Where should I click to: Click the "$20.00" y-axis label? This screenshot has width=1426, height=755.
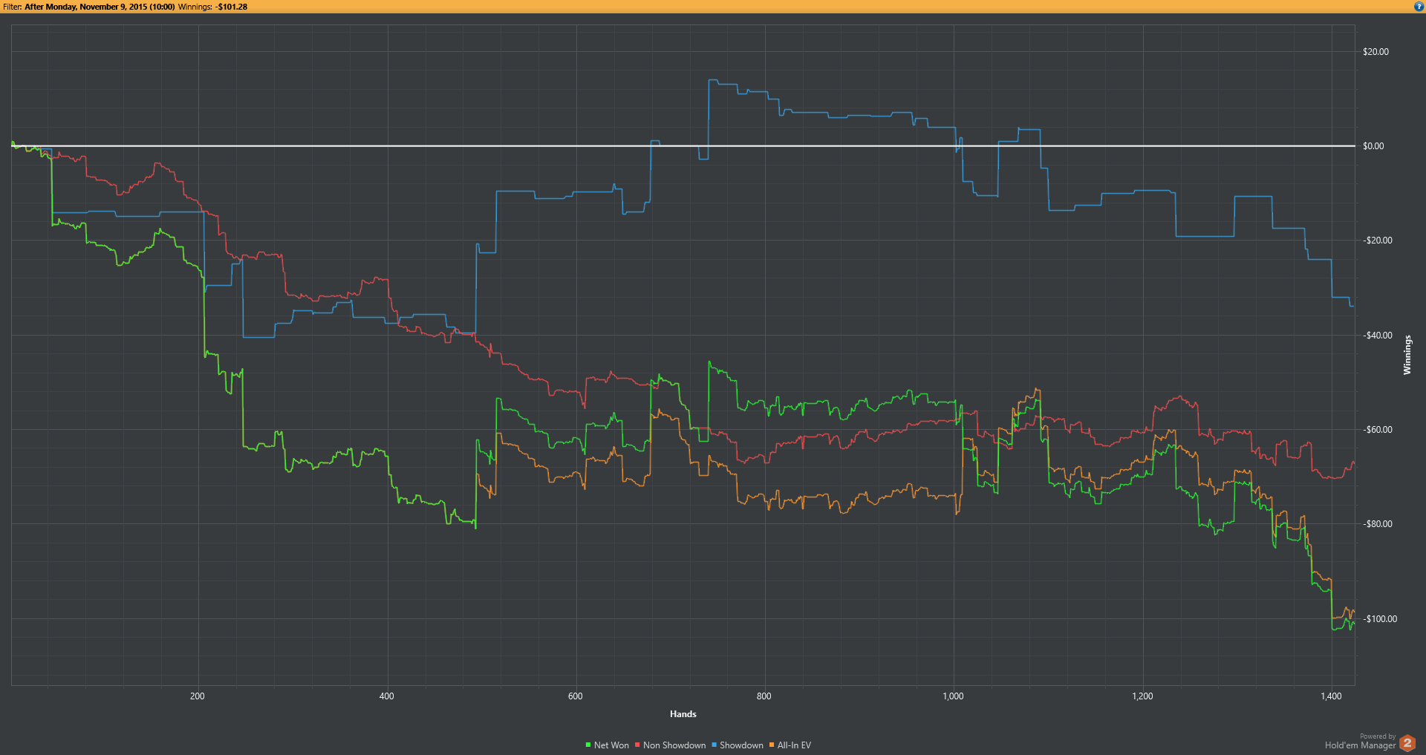pos(1375,52)
